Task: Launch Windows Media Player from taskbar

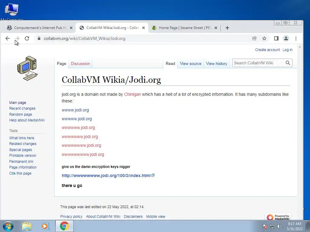Action: coord(45,226)
